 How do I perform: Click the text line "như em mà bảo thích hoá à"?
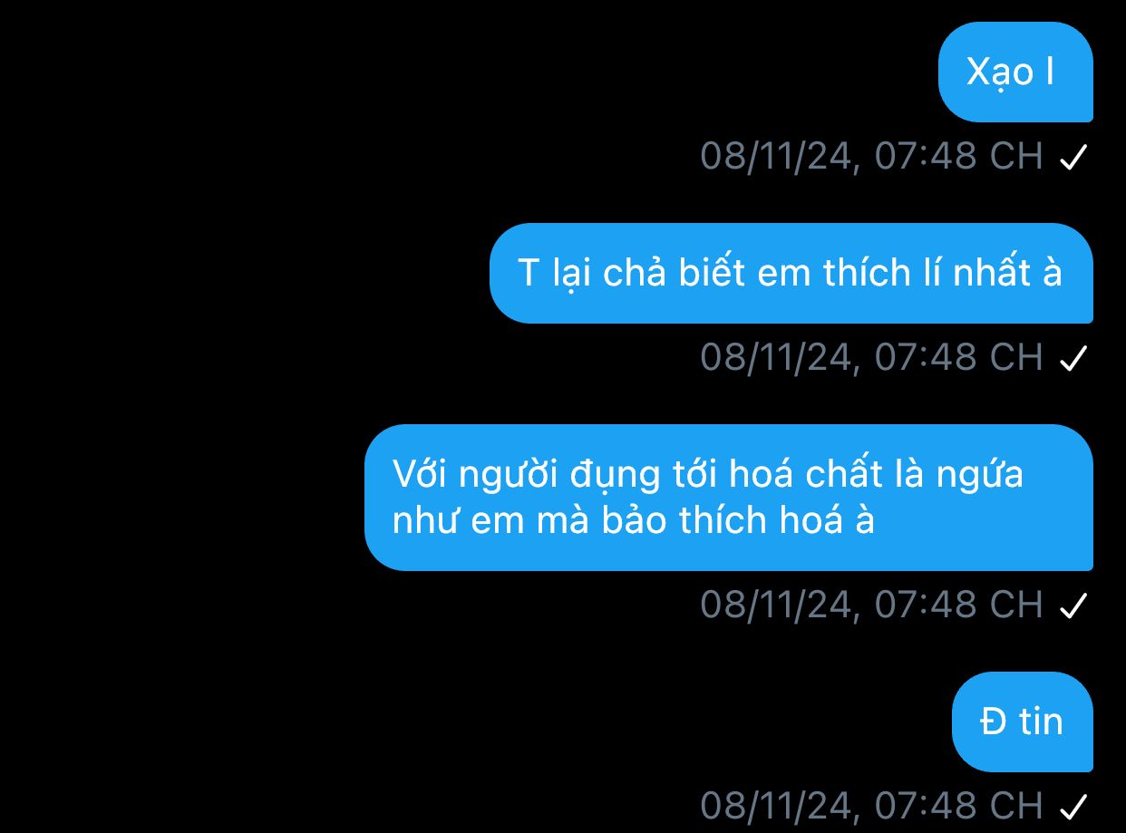click(x=634, y=521)
